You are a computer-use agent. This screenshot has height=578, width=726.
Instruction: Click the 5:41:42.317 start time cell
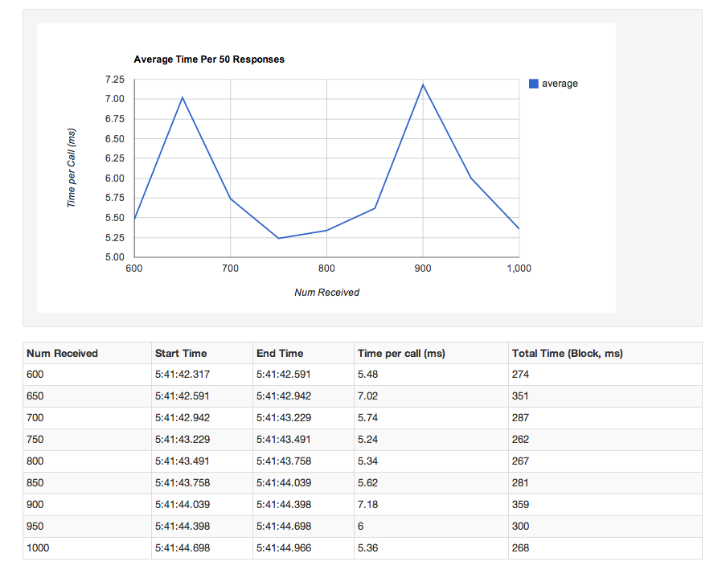point(182,375)
